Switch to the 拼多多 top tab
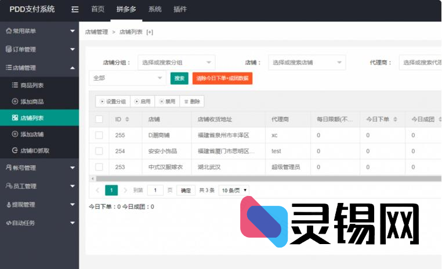Screen dimensions: 442x269 [126, 9]
